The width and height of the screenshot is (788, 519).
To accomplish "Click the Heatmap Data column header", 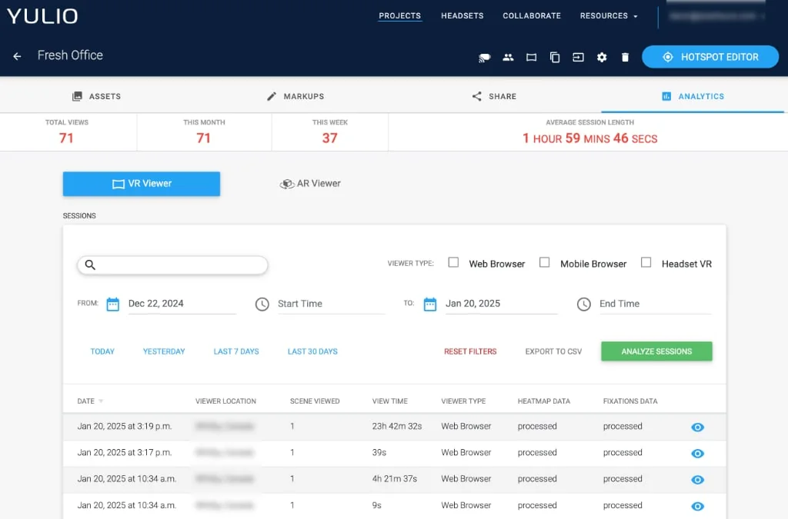I will click(544, 401).
